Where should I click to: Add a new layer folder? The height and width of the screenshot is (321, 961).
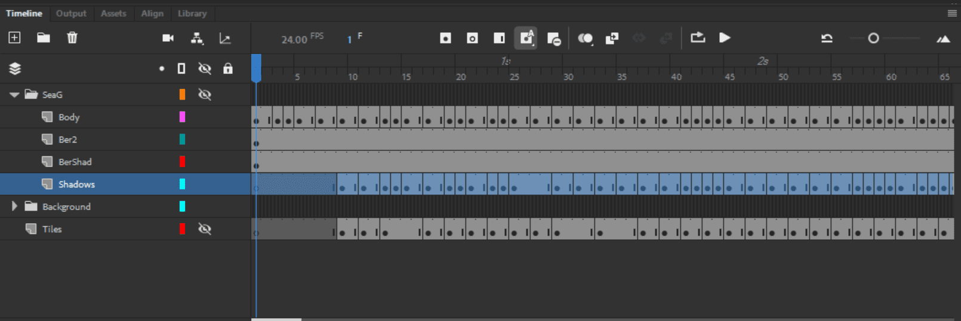point(43,38)
